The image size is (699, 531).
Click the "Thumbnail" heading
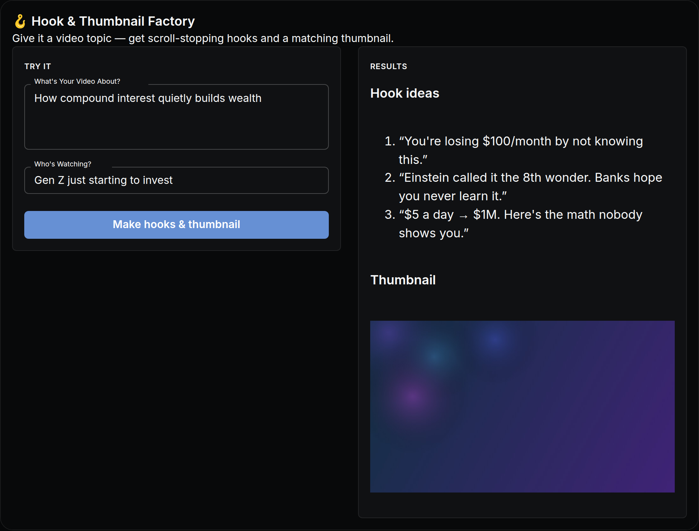(403, 280)
